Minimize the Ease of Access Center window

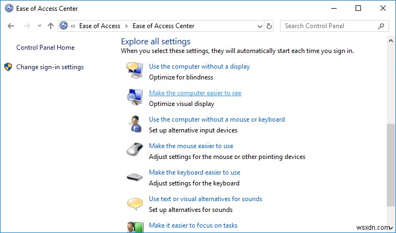pos(334,8)
